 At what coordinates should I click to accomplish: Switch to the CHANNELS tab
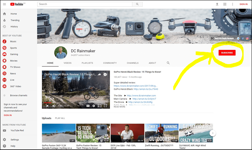coord(133,63)
